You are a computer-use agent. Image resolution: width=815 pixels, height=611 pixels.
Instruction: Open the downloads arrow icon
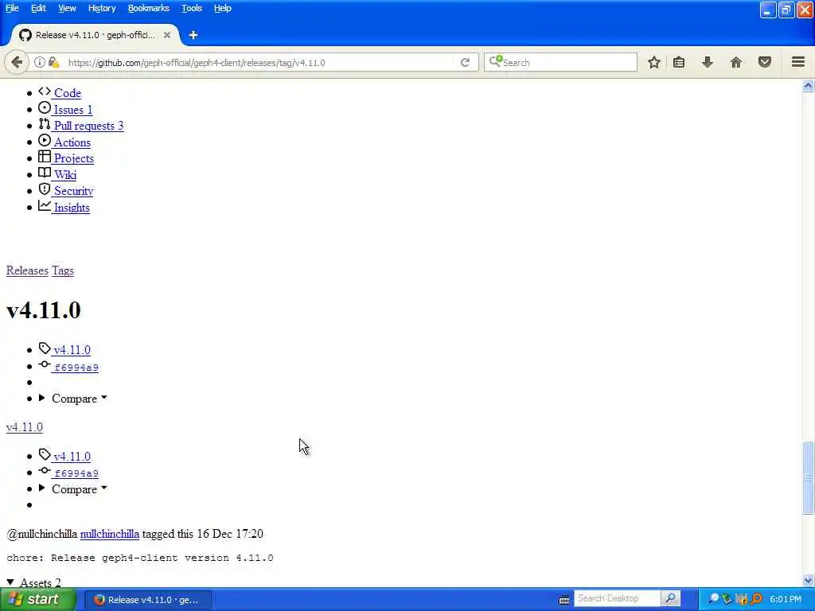(x=708, y=62)
